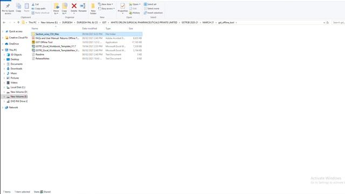
Task: Open the ribbon Open dropdown
Action: [135, 4]
